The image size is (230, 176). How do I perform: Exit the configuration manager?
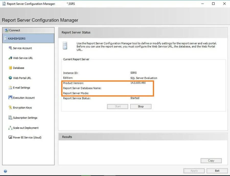pos(217,171)
